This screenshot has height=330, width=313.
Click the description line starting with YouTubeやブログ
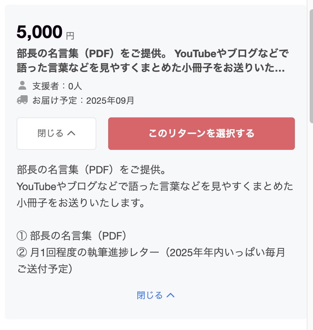[x=155, y=186]
